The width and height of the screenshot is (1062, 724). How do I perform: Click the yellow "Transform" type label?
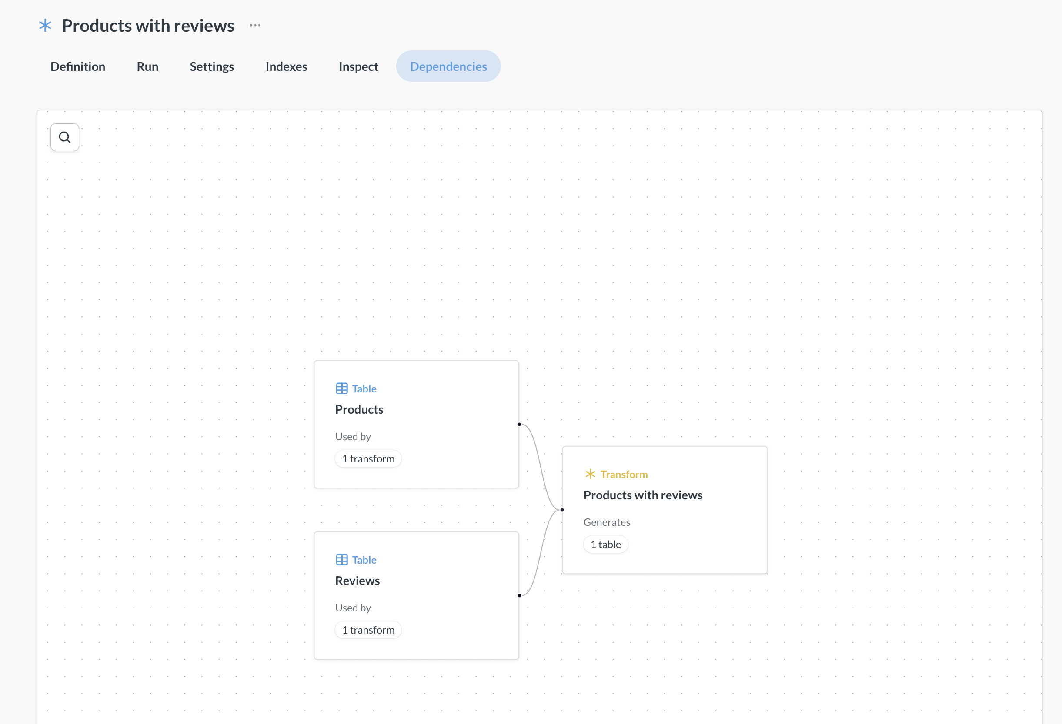point(624,474)
